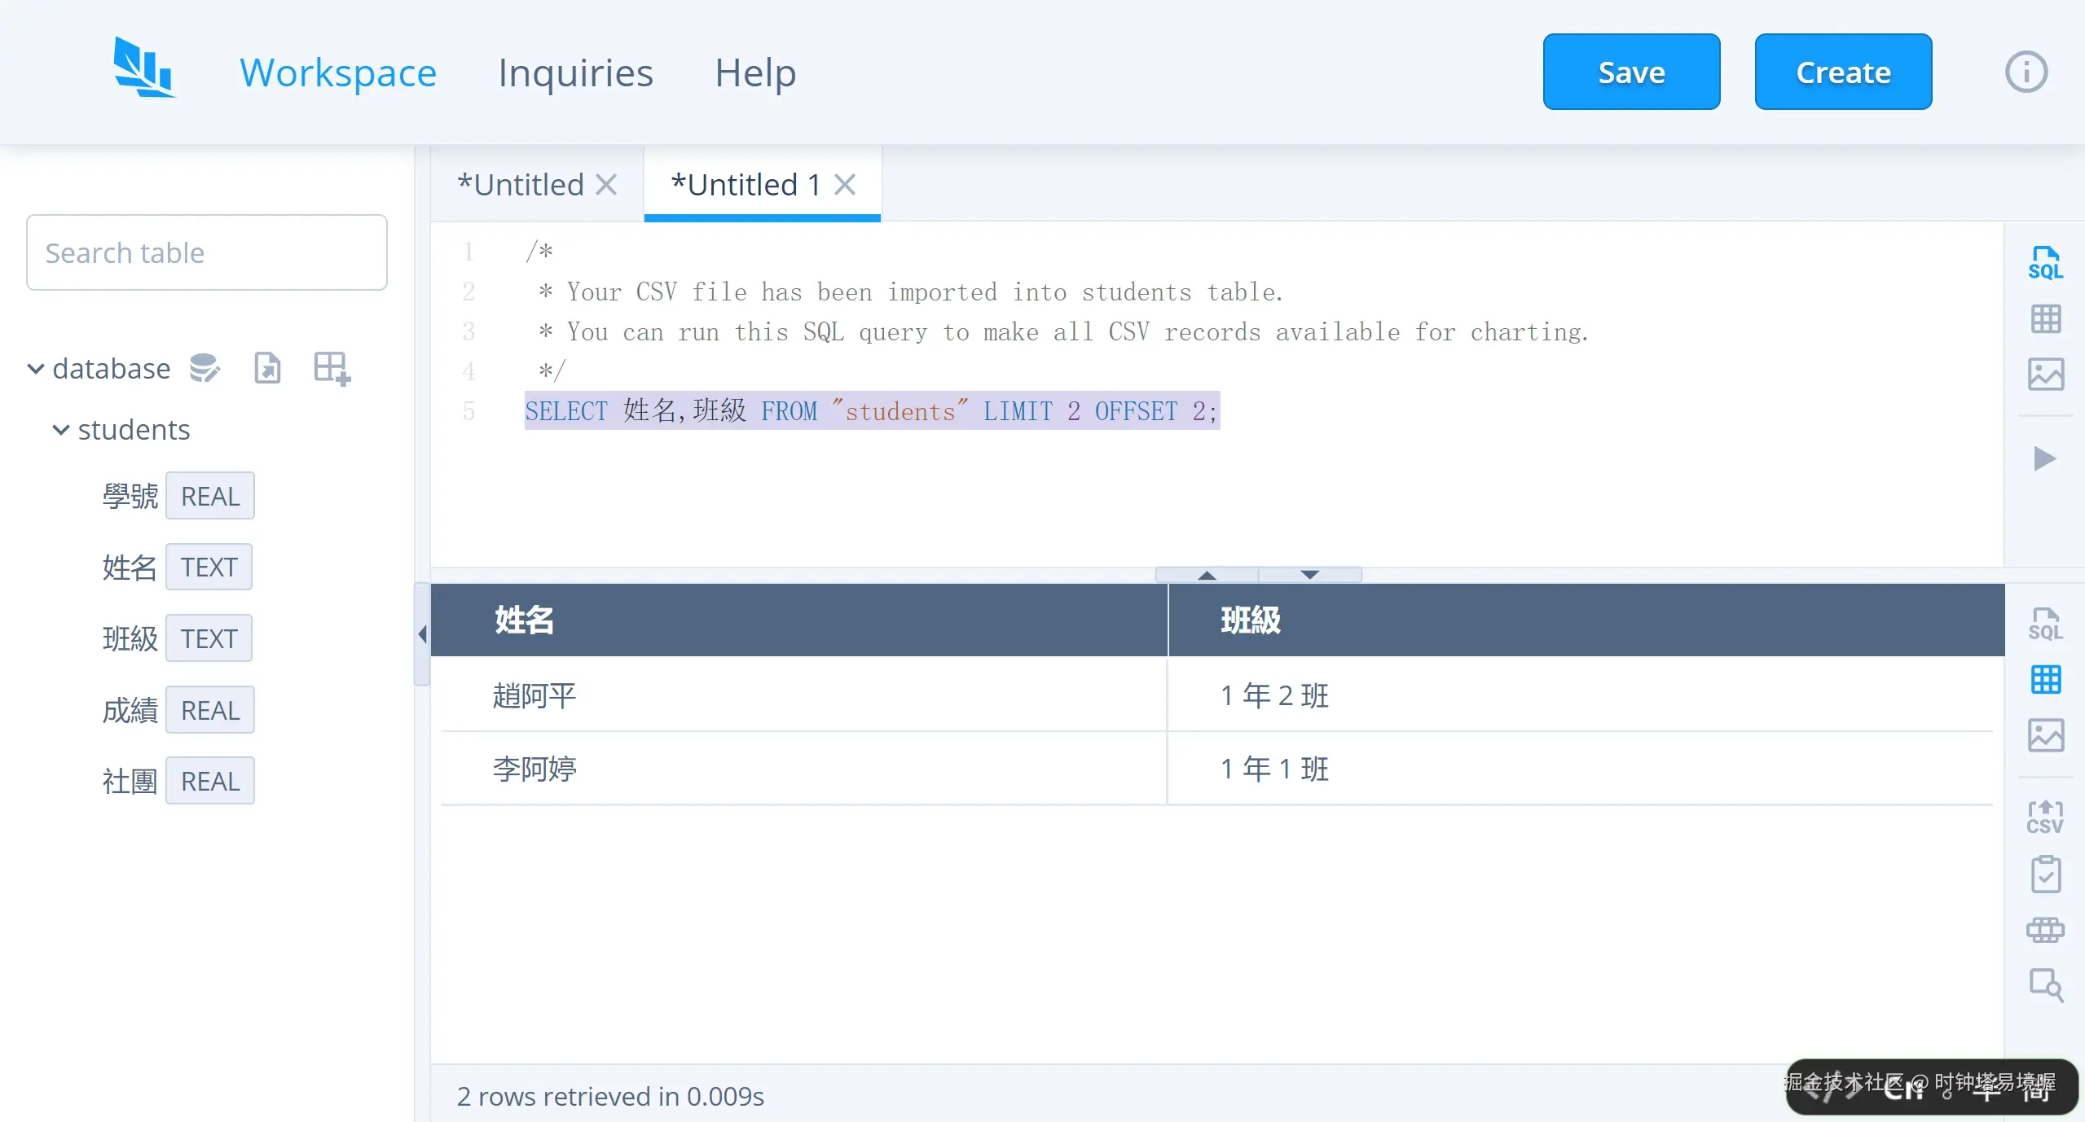Click the add table icon in the sidebar
This screenshot has height=1122, width=2085.
329,368
